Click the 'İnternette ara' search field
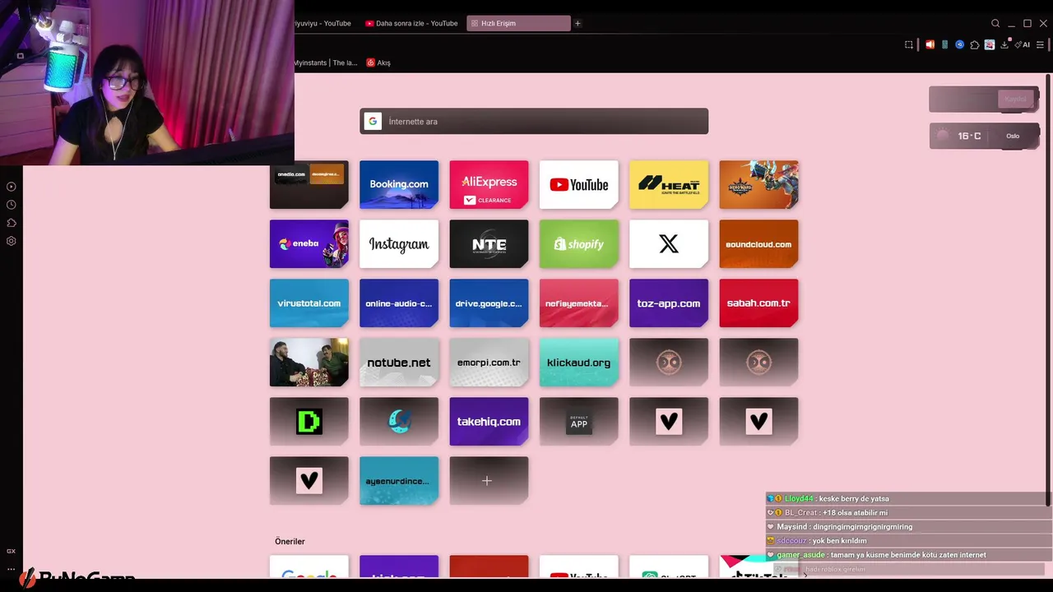This screenshot has width=1053, height=592. point(534,122)
